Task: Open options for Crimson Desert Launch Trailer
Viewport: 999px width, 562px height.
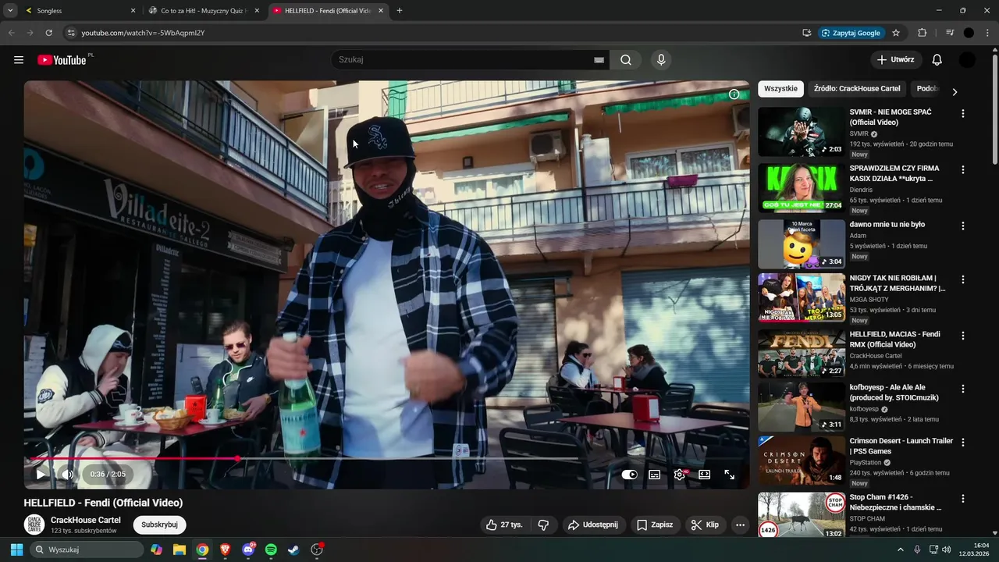Action: pos(962,442)
